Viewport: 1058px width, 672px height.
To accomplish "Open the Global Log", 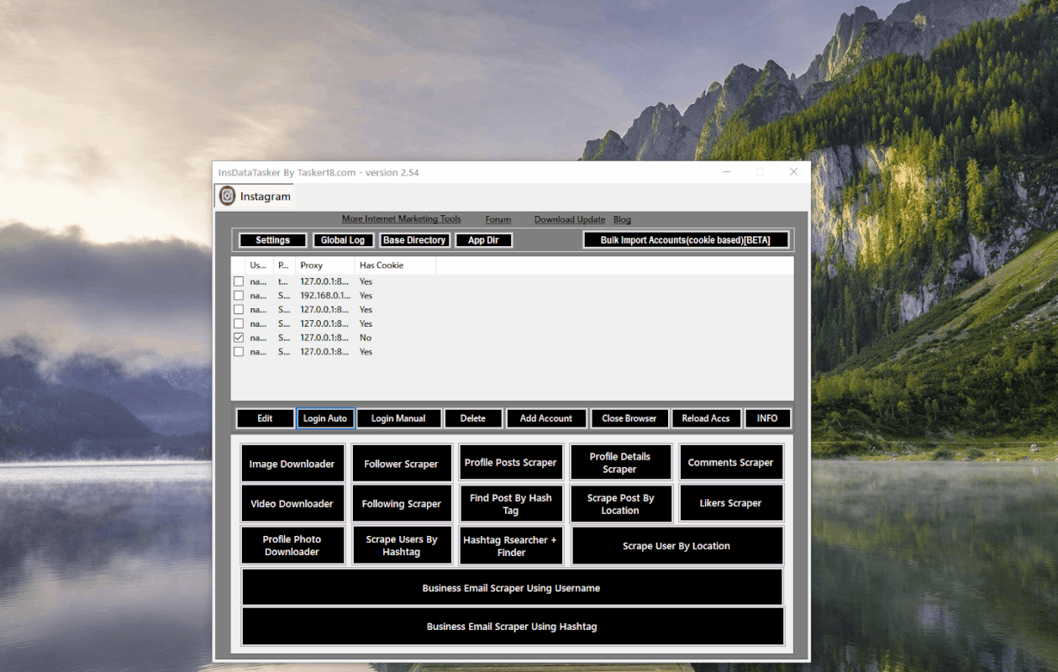I will coord(343,240).
